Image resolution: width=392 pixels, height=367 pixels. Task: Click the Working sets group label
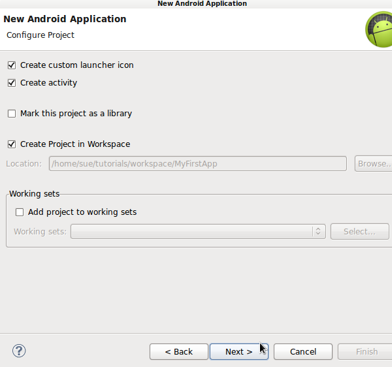click(x=33, y=194)
